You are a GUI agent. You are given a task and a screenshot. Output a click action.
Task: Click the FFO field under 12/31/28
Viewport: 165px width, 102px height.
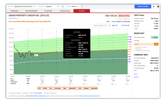pyautogui.click(x=113, y=79)
